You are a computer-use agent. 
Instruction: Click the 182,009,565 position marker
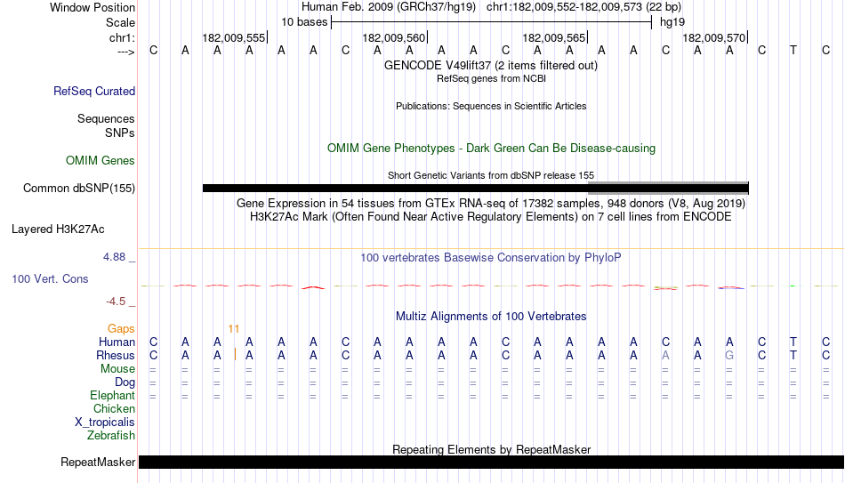[554, 37]
